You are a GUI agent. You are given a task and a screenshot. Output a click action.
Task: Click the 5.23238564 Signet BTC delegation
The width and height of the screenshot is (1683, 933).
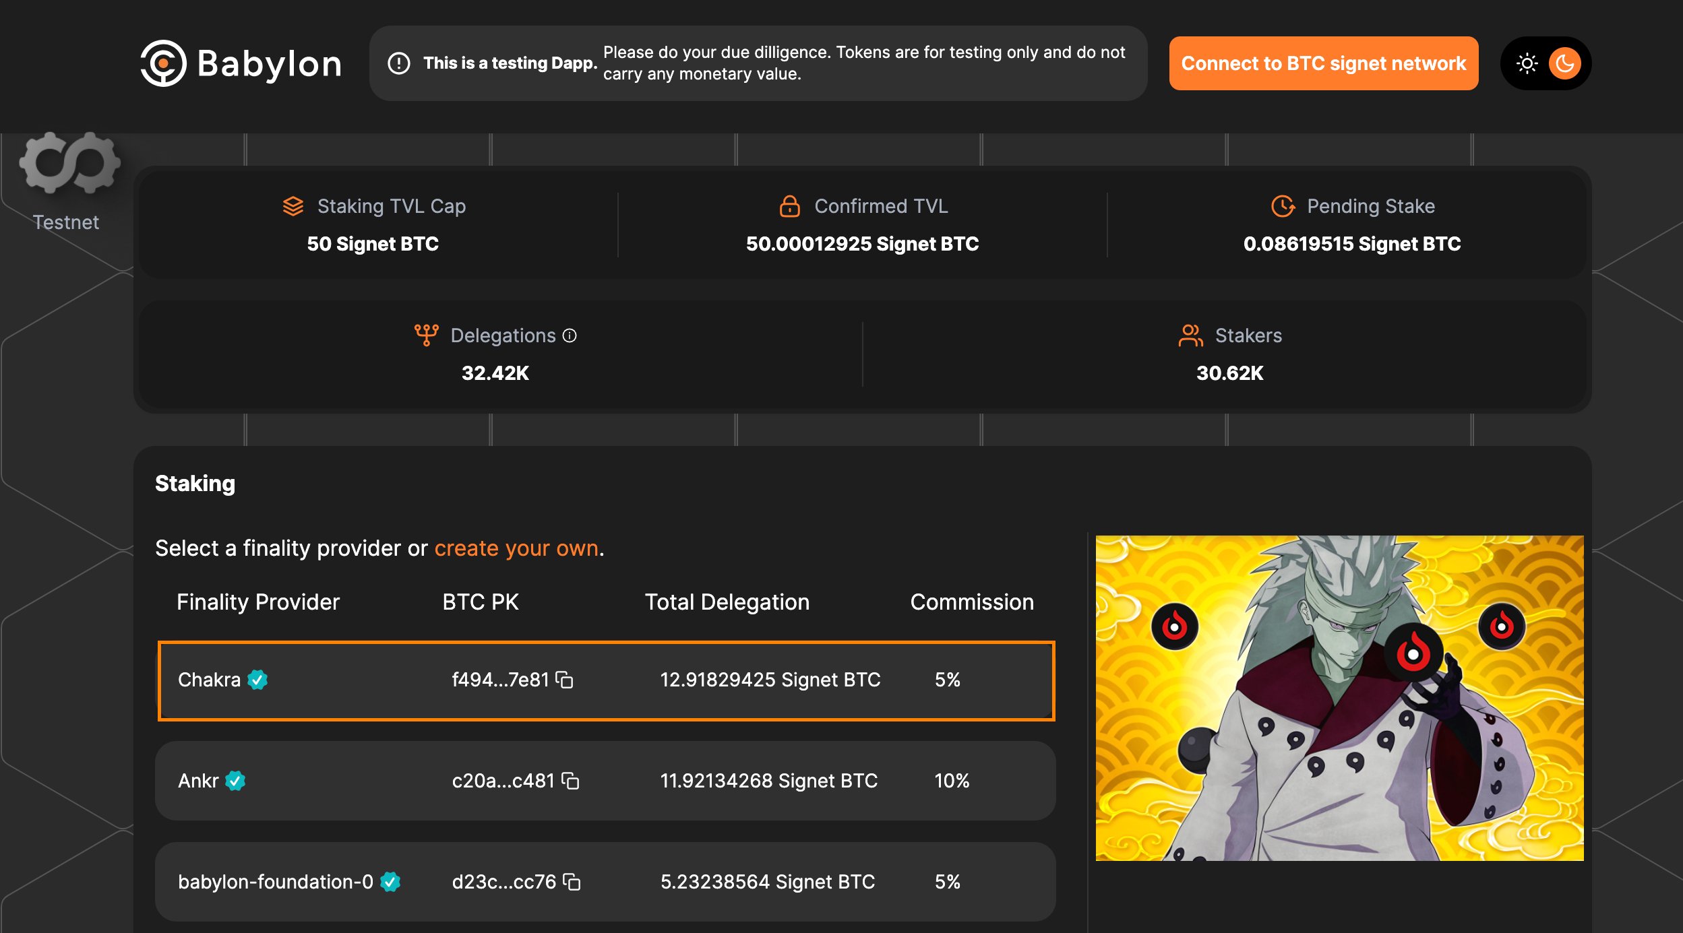[x=768, y=882]
